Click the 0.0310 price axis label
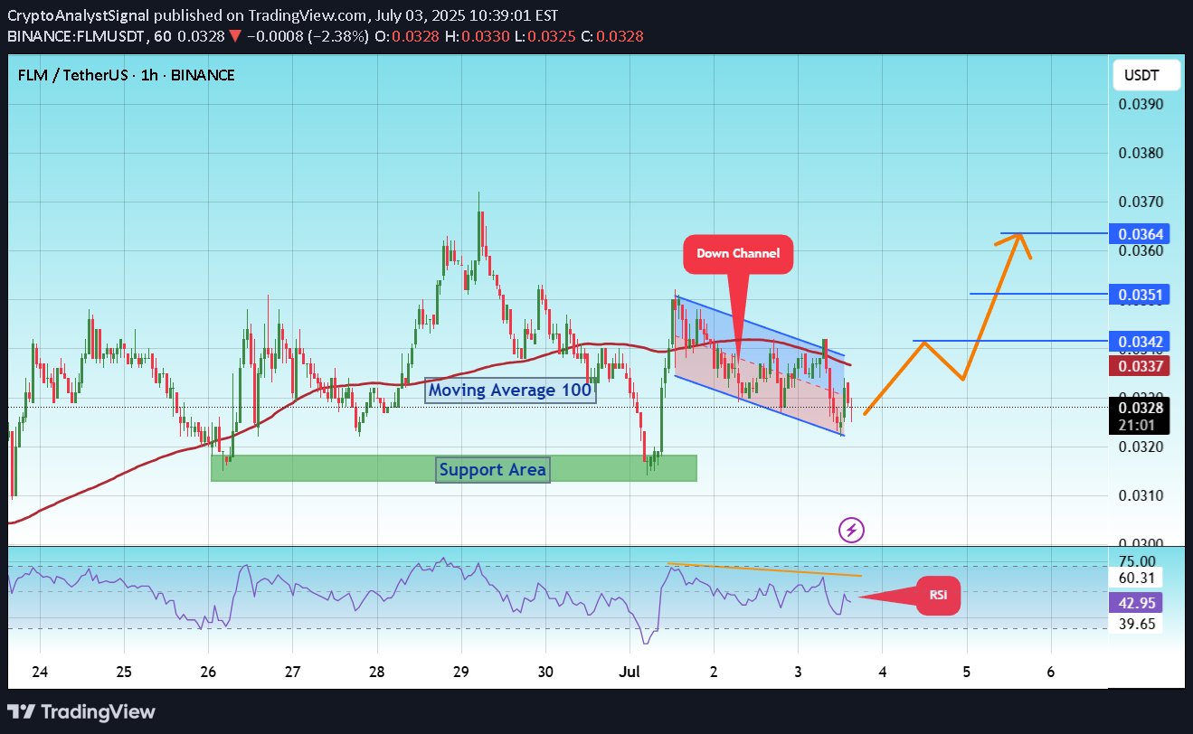 click(x=1141, y=495)
